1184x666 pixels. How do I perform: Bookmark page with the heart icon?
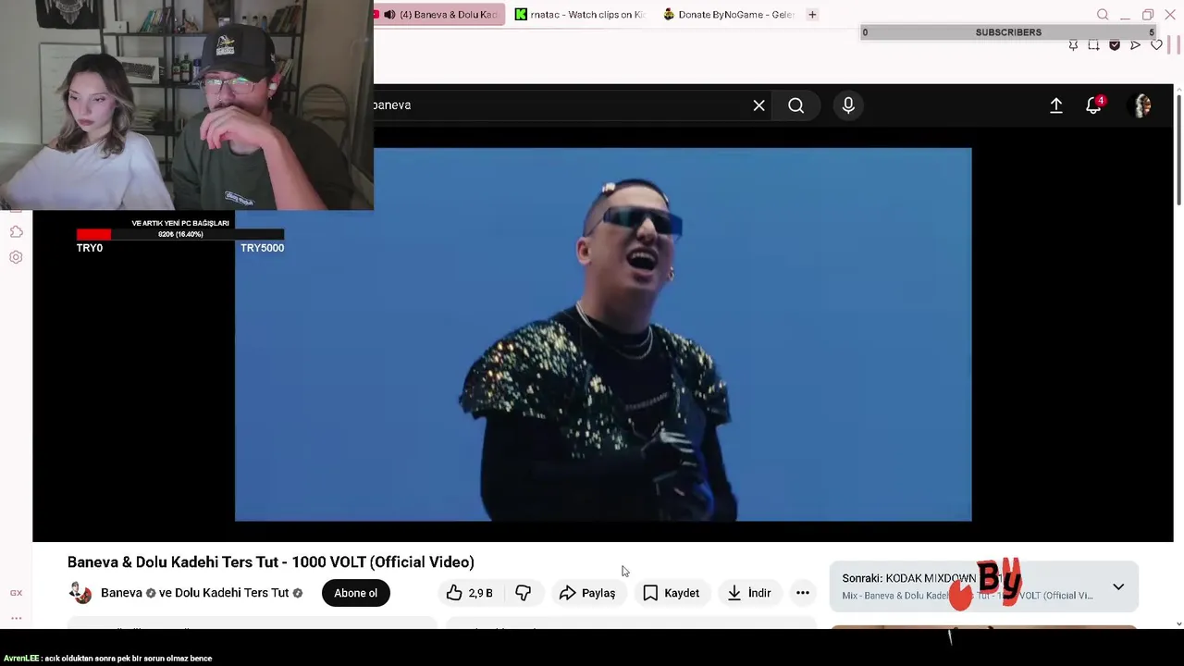(x=1156, y=45)
